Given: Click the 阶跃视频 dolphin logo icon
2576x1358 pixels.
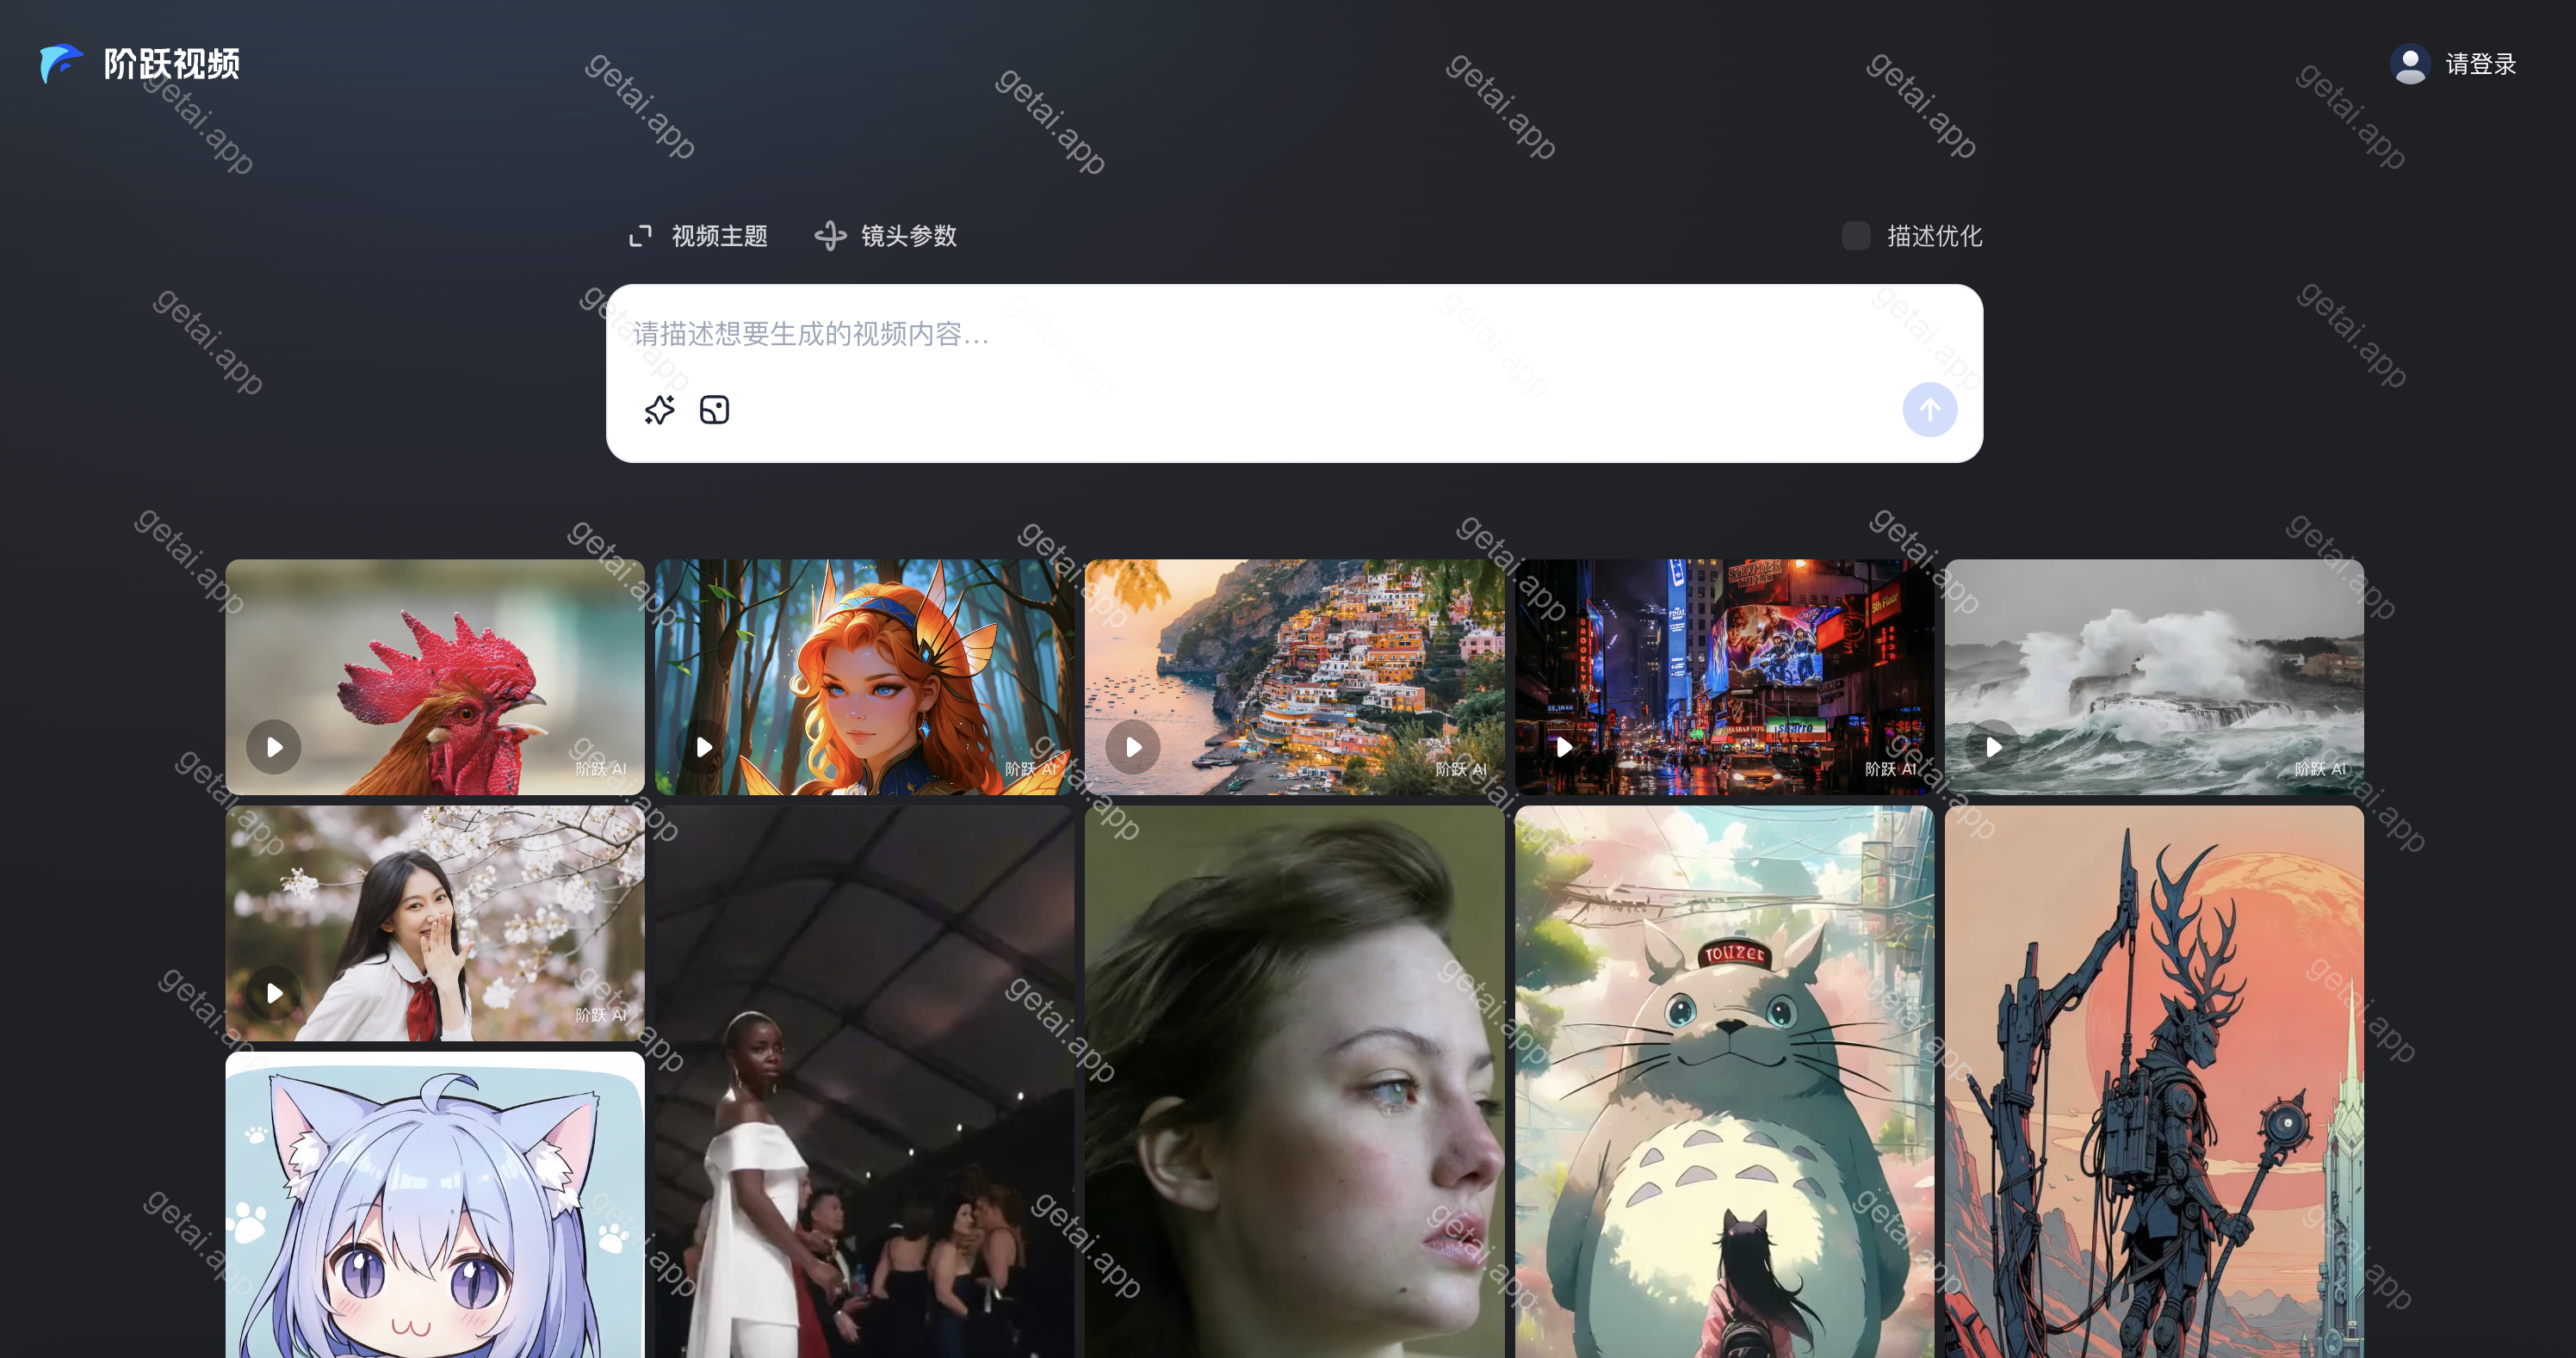Looking at the screenshot, I should pos(61,64).
